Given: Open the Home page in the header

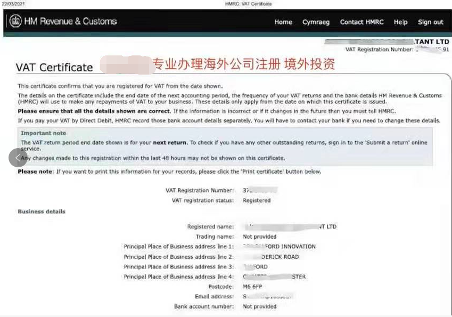Looking at the screenshot, I should 283,22.
